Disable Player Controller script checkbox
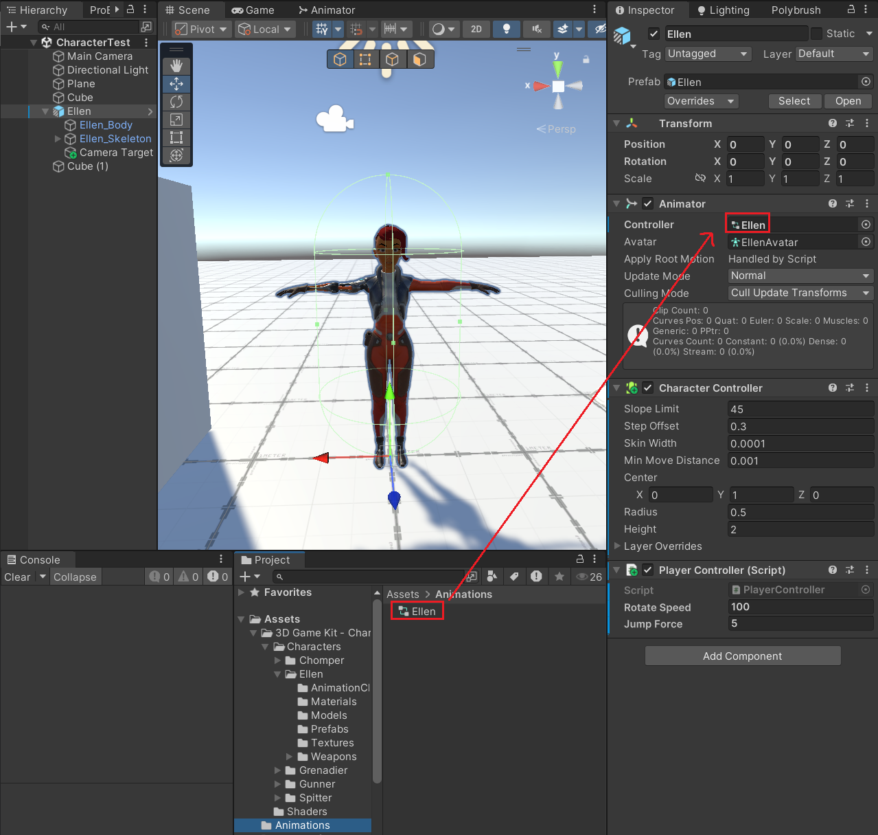Viewport: 878px width, 835px height. click(x=648, y=570)
